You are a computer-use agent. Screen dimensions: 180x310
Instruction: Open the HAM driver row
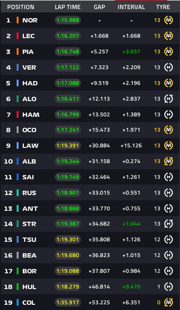tap(90, 114)
